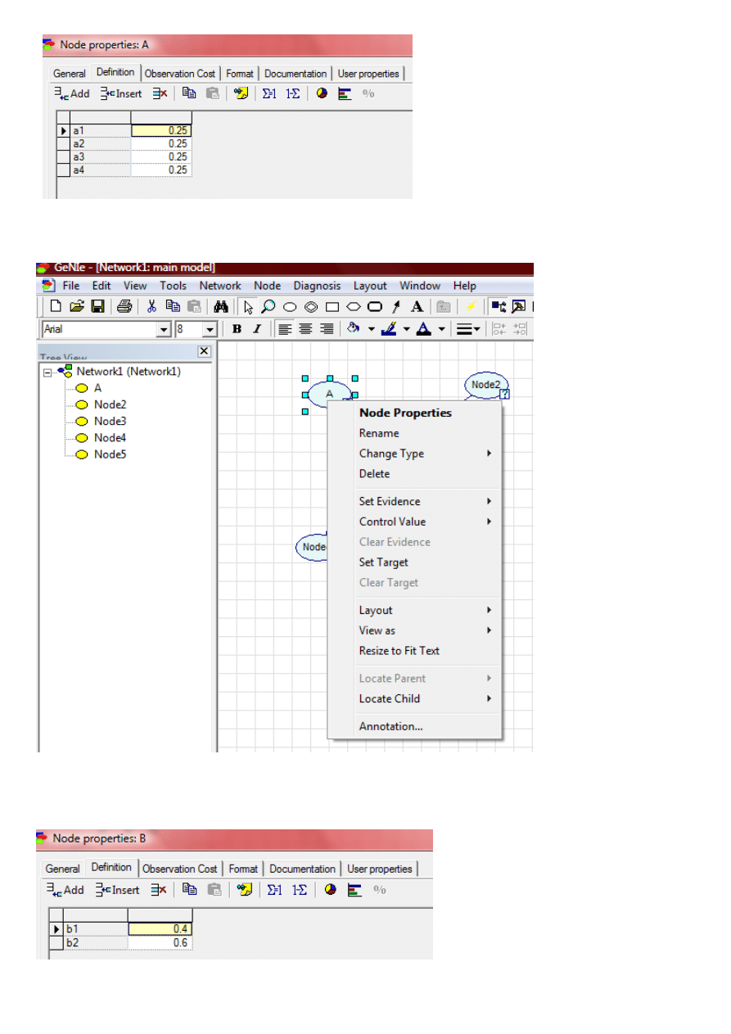Viewport: 731px width, 1034px height.
Task: Toggle center text alignment
Action: [305, 329]
